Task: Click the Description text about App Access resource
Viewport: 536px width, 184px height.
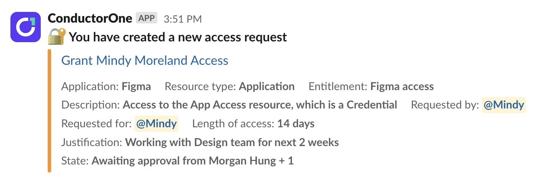Action: (x=260, y=105)
